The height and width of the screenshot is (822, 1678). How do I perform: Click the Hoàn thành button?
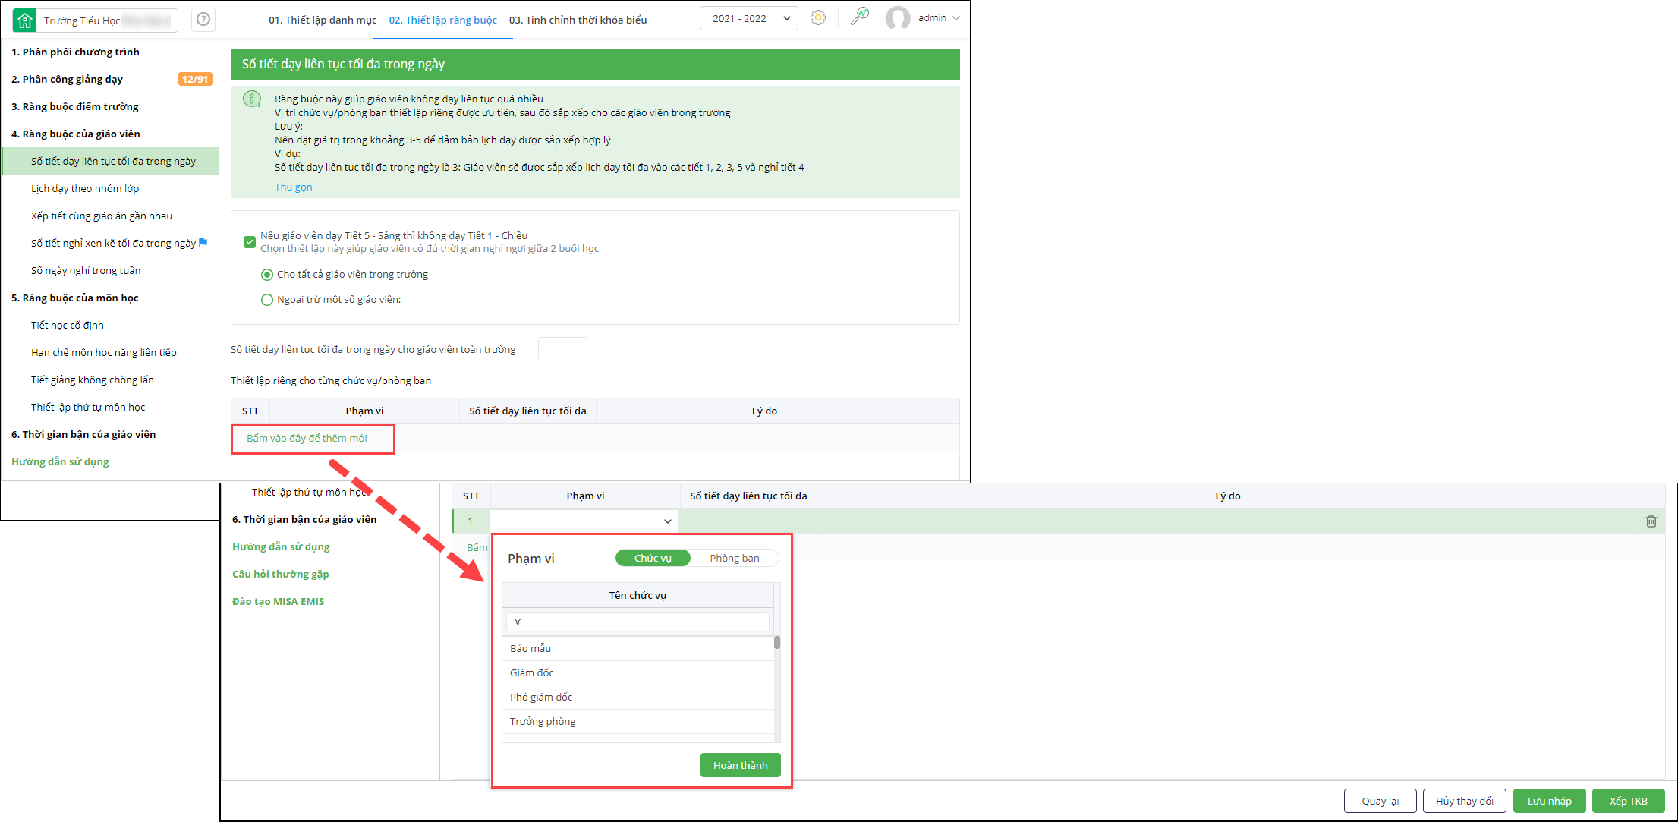(740, 765)
